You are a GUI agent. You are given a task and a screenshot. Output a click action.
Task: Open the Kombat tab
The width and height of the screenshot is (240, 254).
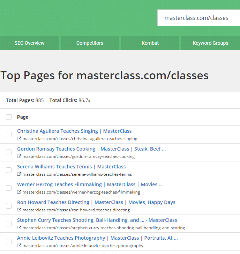(150, 43)
